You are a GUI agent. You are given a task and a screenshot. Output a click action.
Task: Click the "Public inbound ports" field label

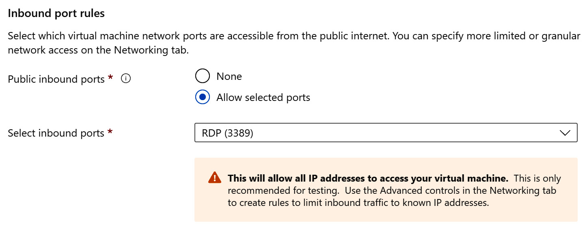[56, 79]
